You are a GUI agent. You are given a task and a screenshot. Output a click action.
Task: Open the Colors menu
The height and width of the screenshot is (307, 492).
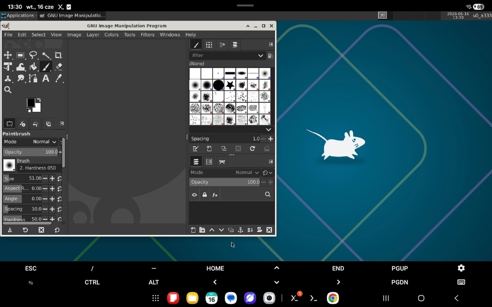(x=111, y=34)
